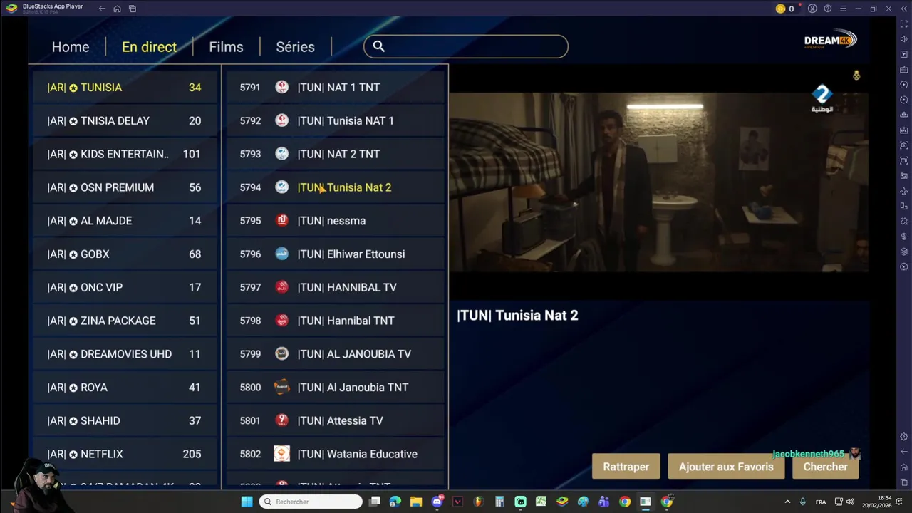This screenshot has width=912, height=513.
Task: Click the Elhiwar Ettounsi channel logo
Action: [x=282, y=254]
